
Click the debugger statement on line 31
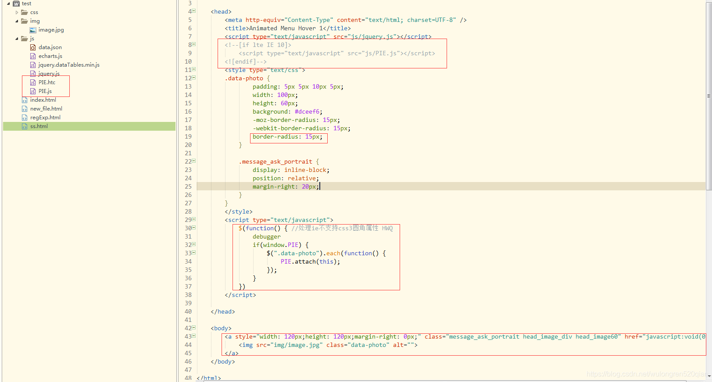pyautogui.click(x=267, y=236)
